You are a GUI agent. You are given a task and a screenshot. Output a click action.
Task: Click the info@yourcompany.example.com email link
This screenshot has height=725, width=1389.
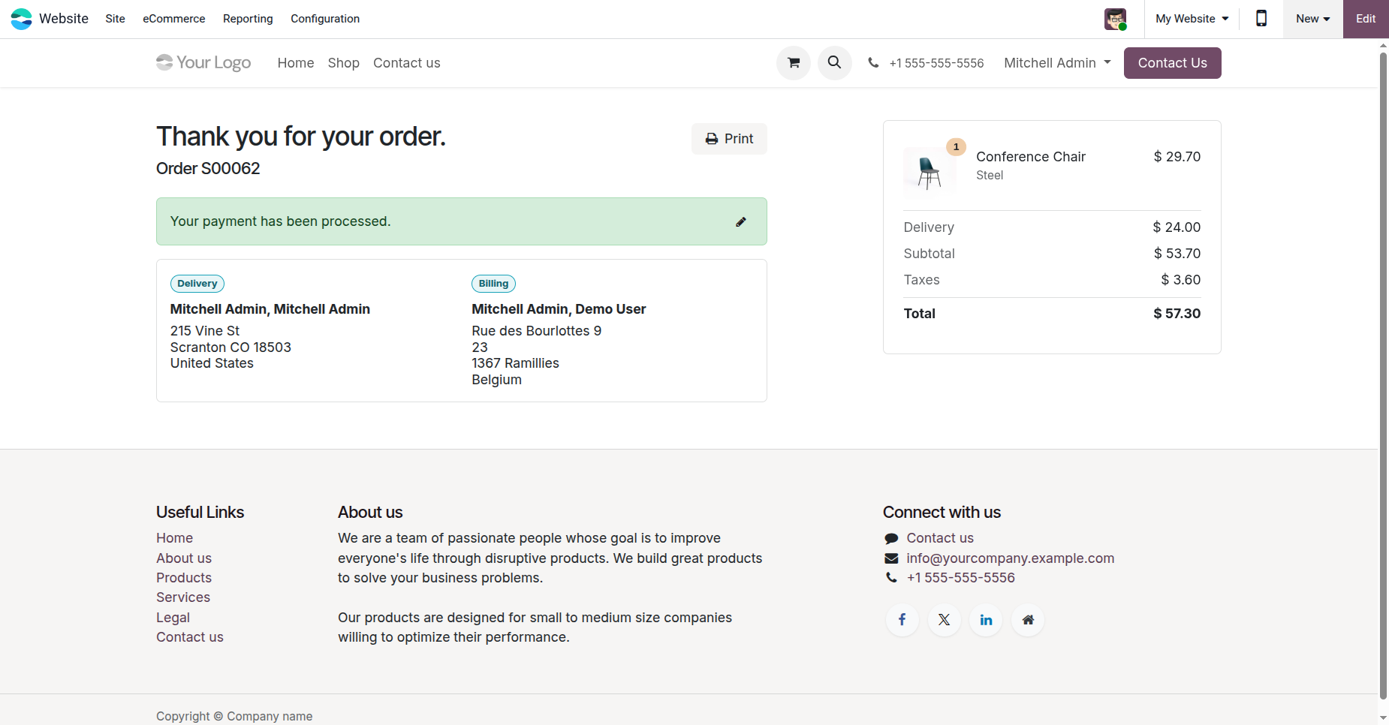[1010, 558]
